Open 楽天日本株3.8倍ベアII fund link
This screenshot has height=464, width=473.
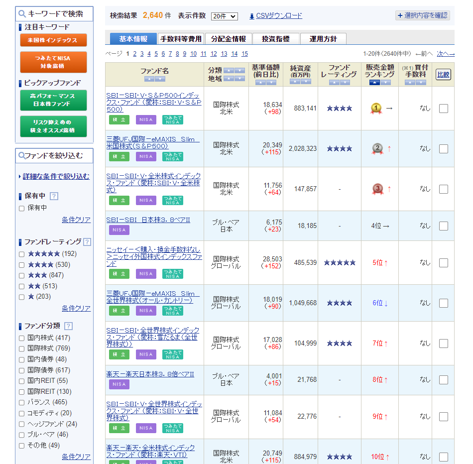point(150,374)
